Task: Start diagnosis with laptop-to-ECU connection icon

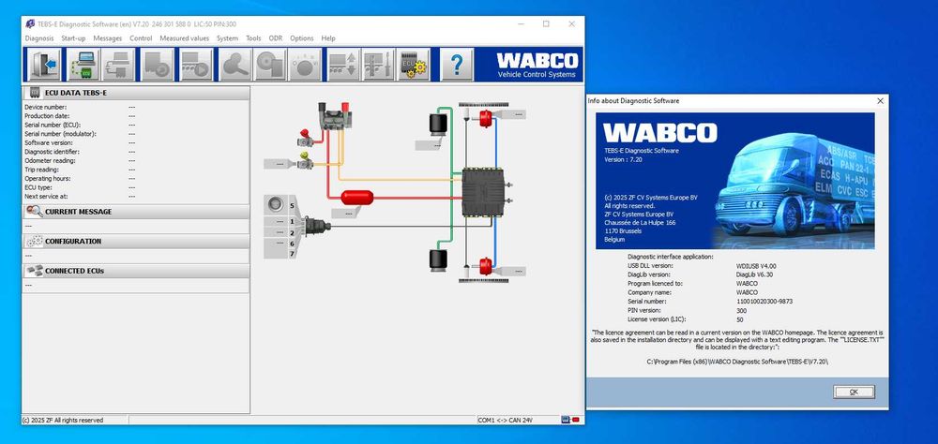Action: tap(83, 64)
